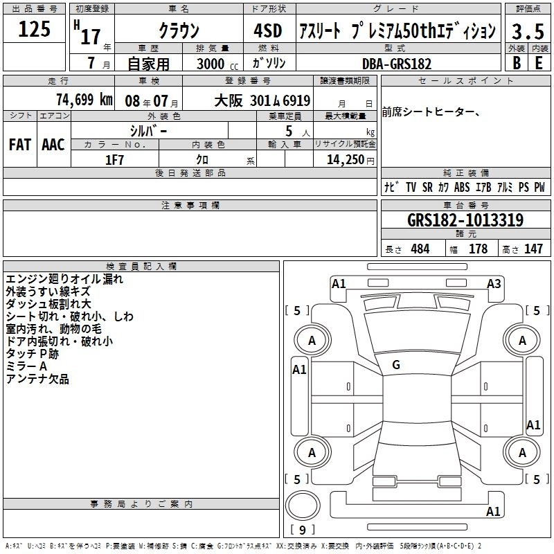554x554 pixels.
Task: Click the spare tire circle above [9]
Action: (x=303, y=506)
